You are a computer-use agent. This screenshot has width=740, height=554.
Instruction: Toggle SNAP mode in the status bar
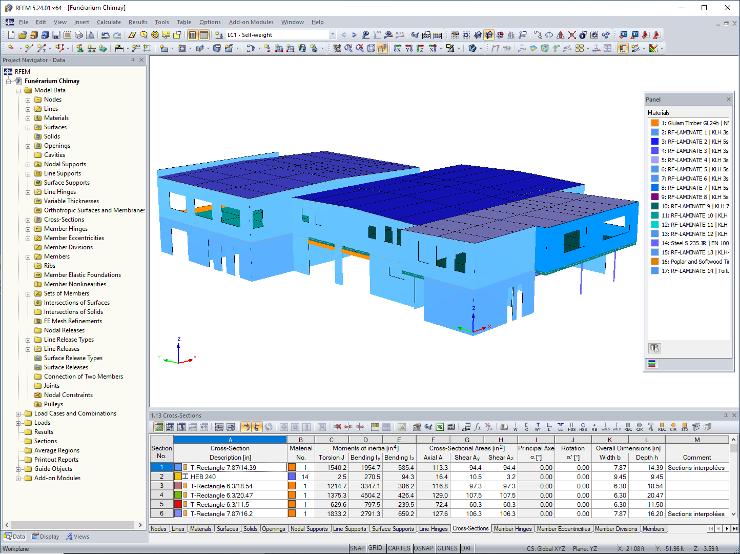tap(357, 548)
